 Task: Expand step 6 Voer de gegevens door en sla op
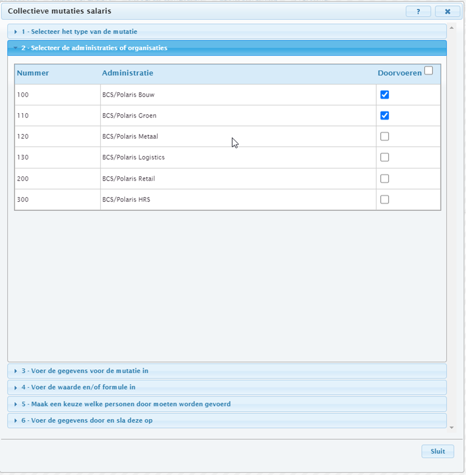coord(227,421)
